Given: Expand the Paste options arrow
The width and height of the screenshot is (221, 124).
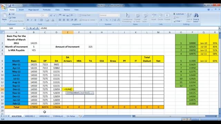Looking at the screenshot, I should [4, 21].
